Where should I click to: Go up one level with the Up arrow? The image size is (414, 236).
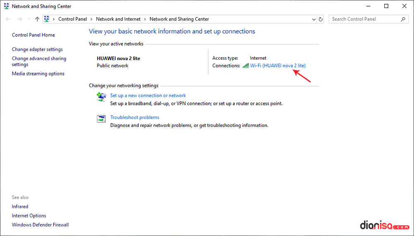click(x=37, y=19)
